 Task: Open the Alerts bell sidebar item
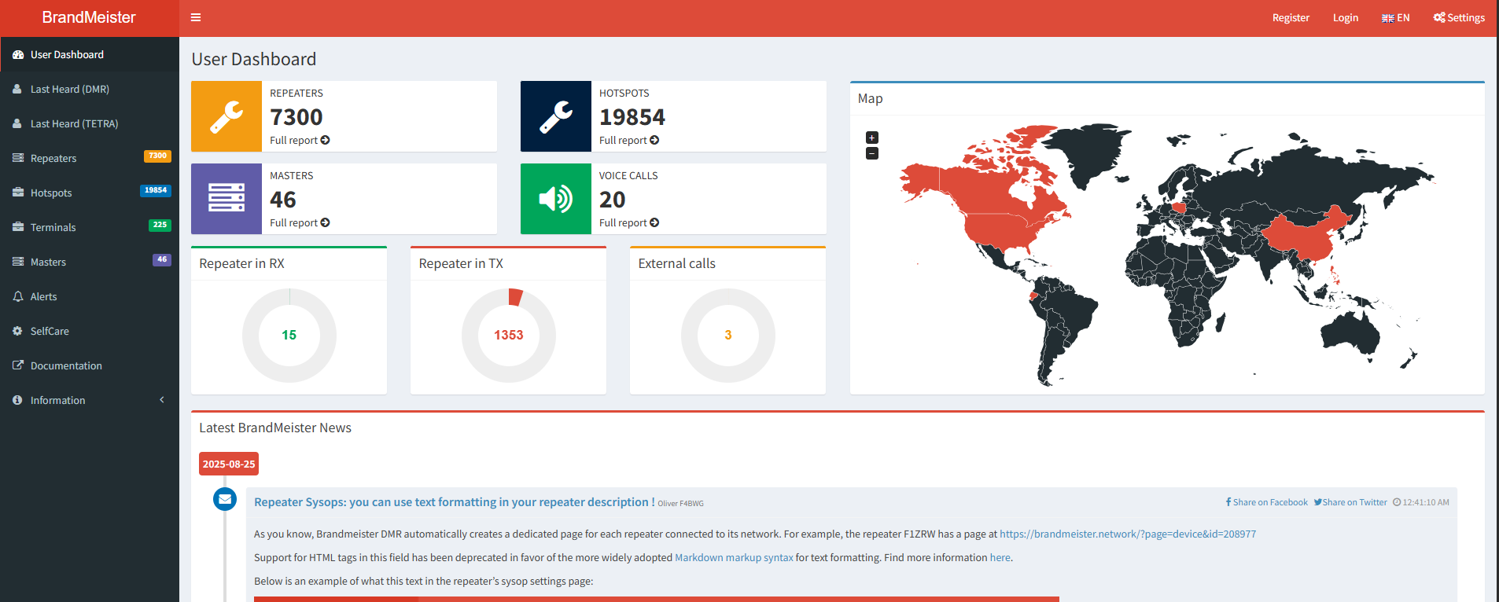pos(44,297)
